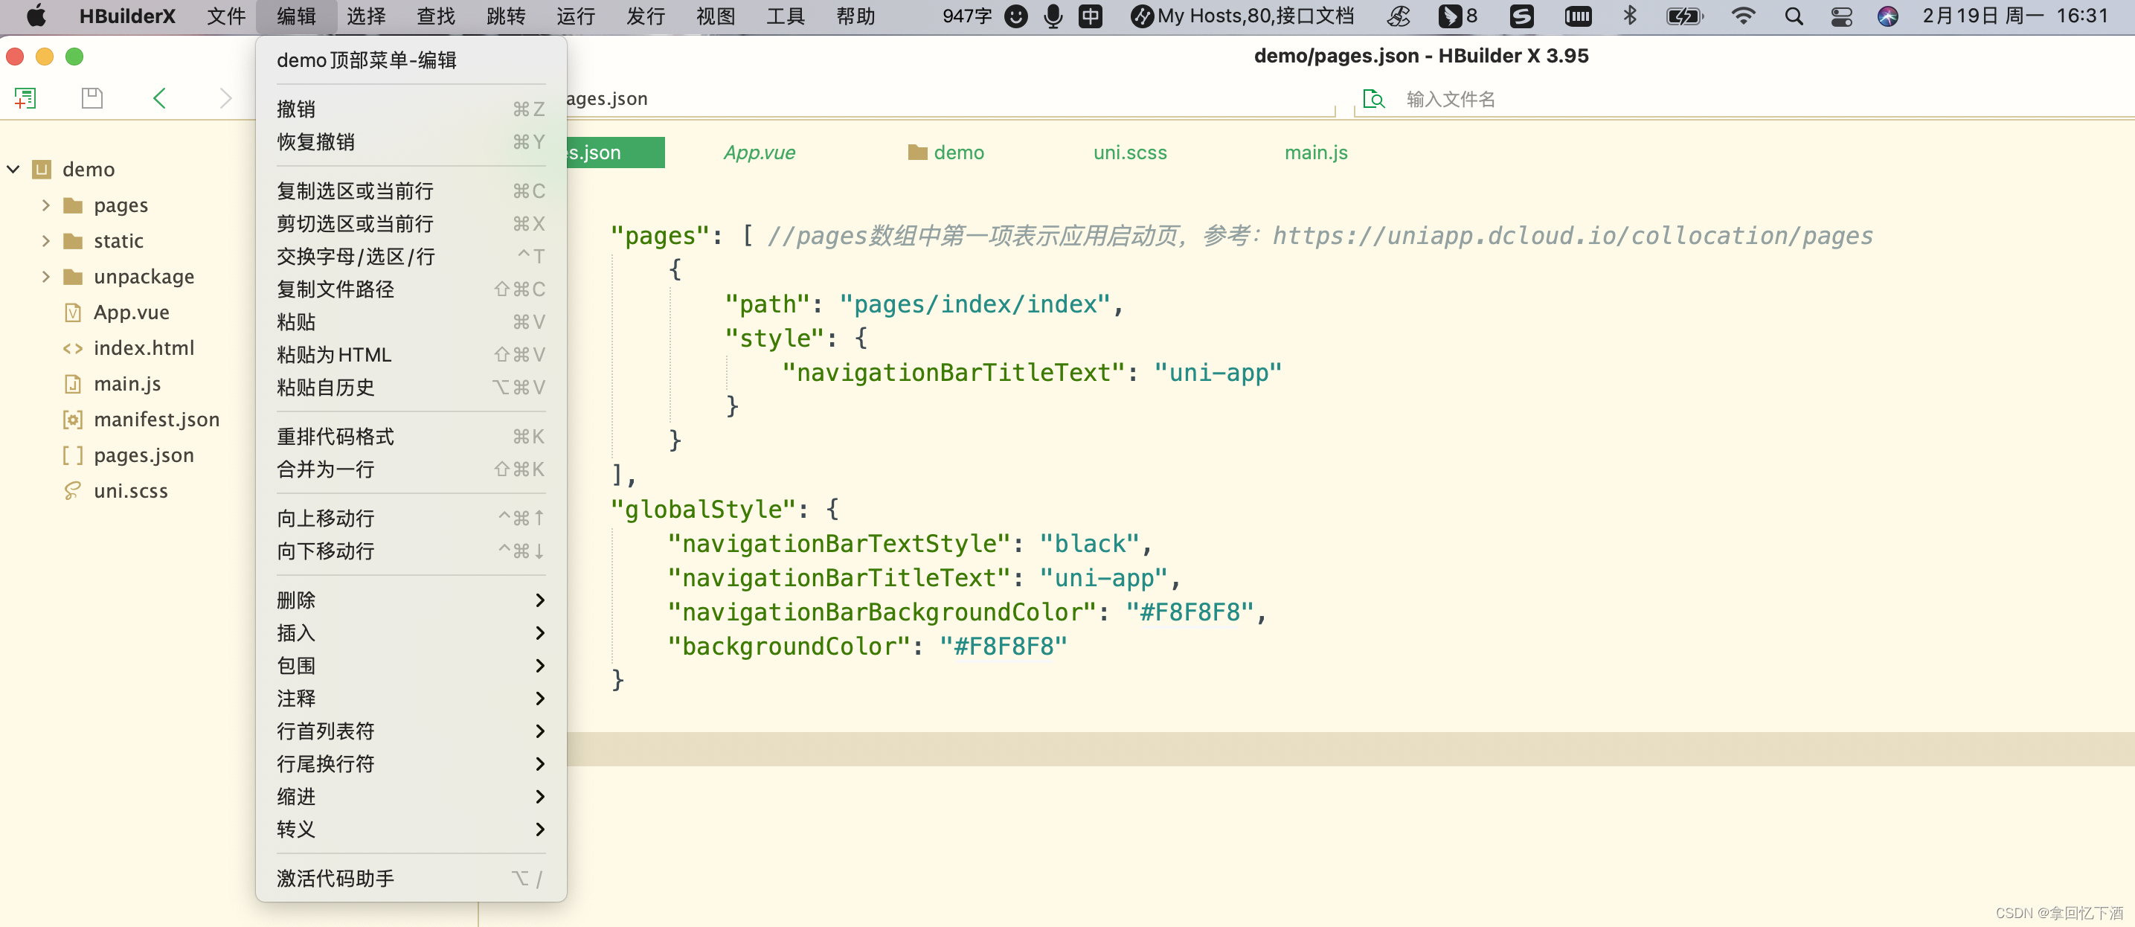Choose 合并为一行
This screenshot has width=2135, height=927.
tap(411, 469)
